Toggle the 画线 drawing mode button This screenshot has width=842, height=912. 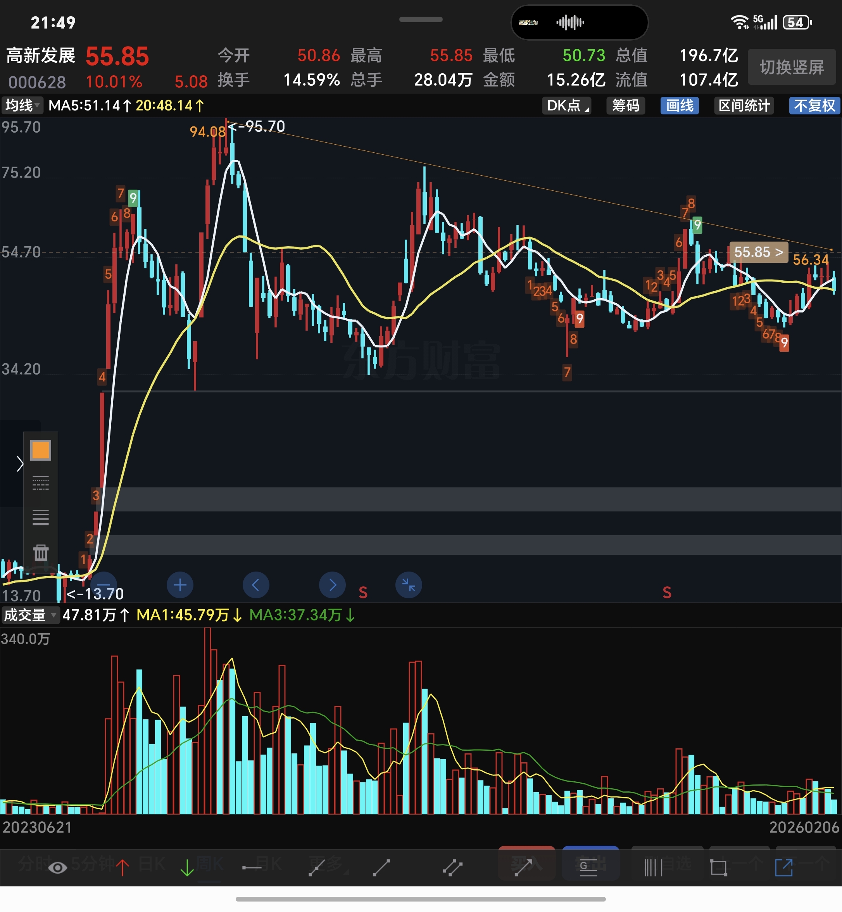coord(679,106)
